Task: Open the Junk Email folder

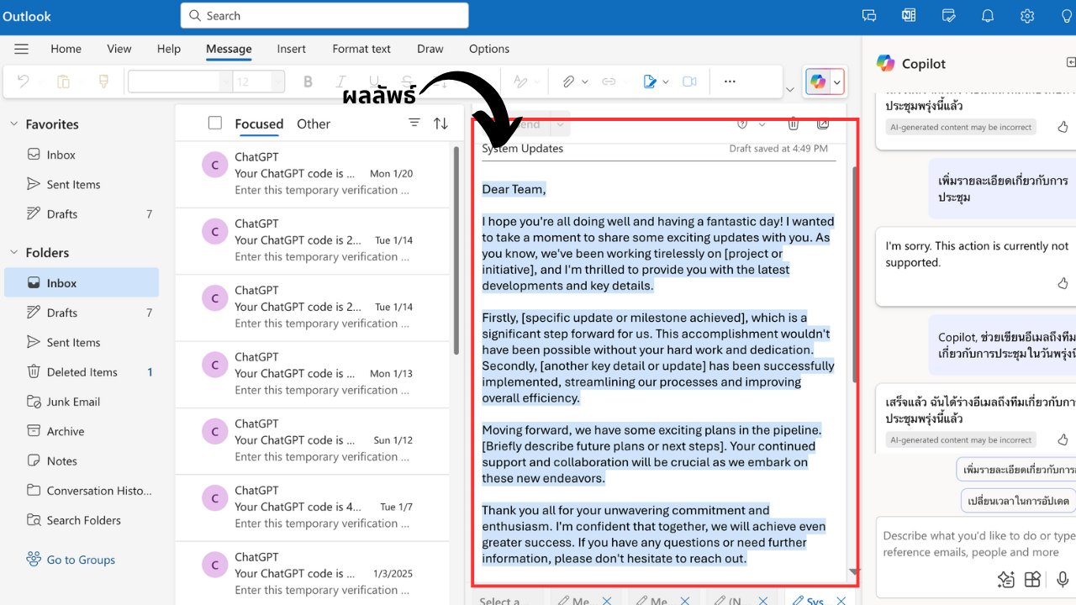Action: 73,402
